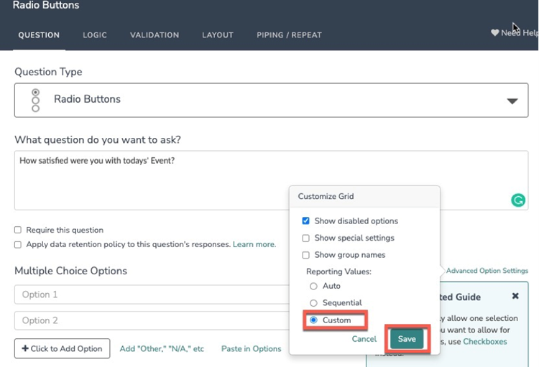Go to the Piping / Repeat tab
This screenshot has height=367, width=539.
(289, 34)
